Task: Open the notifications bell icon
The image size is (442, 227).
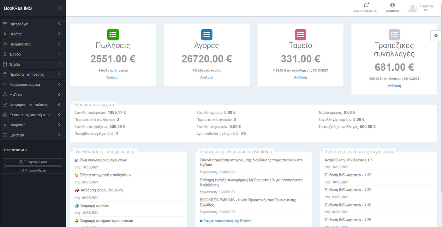Action: (366, 5)
